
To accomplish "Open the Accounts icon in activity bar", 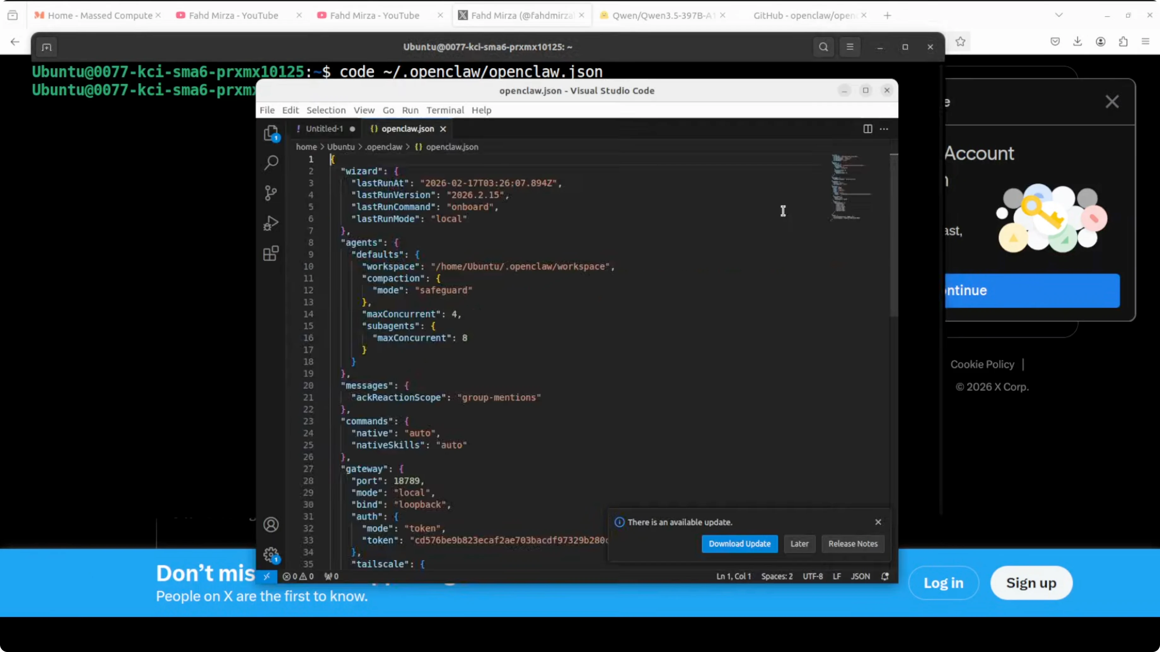I will [271, 525].
